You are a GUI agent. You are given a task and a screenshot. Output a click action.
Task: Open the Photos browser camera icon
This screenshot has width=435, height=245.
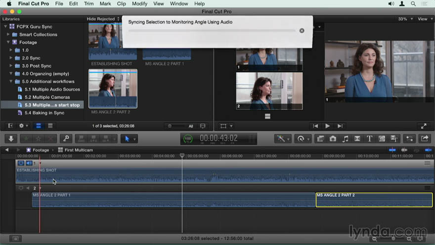click(x=333, y=138)
